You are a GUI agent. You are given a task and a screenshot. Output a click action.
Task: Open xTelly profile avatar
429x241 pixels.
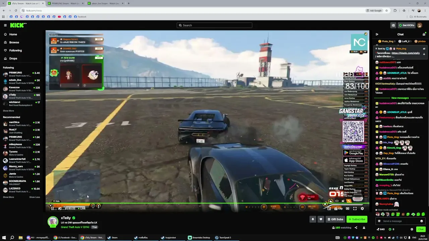coord(53,222)
